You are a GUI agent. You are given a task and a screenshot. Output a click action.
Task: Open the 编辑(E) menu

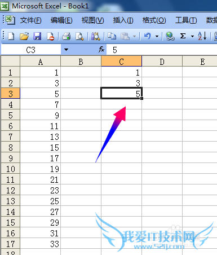61,20
